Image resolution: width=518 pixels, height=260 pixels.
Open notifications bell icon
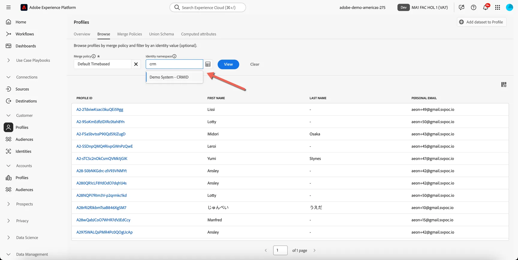pyautogui.click(x=486, y=7)
